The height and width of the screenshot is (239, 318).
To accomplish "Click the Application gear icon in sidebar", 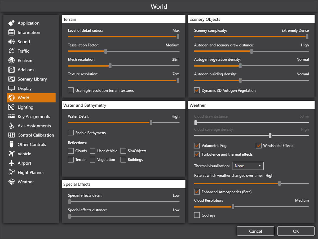I will (x=11, y=23).
